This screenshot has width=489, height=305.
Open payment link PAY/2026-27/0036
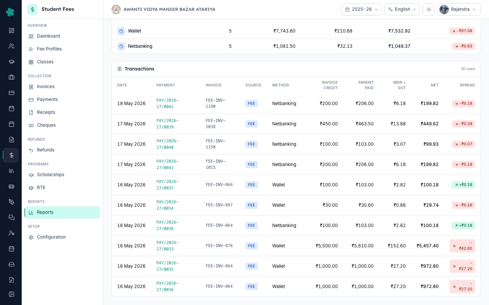167,286
